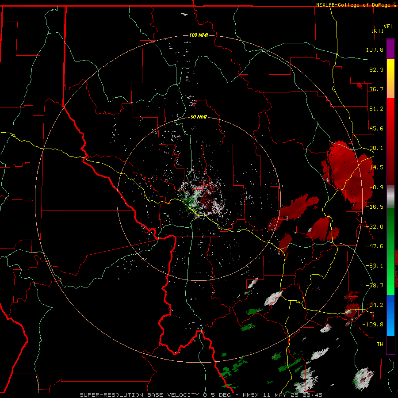Select the 30.1 scale value
The height and width of the screenshot is (398, 398).
pyautogui.click(x=376, y=148)
